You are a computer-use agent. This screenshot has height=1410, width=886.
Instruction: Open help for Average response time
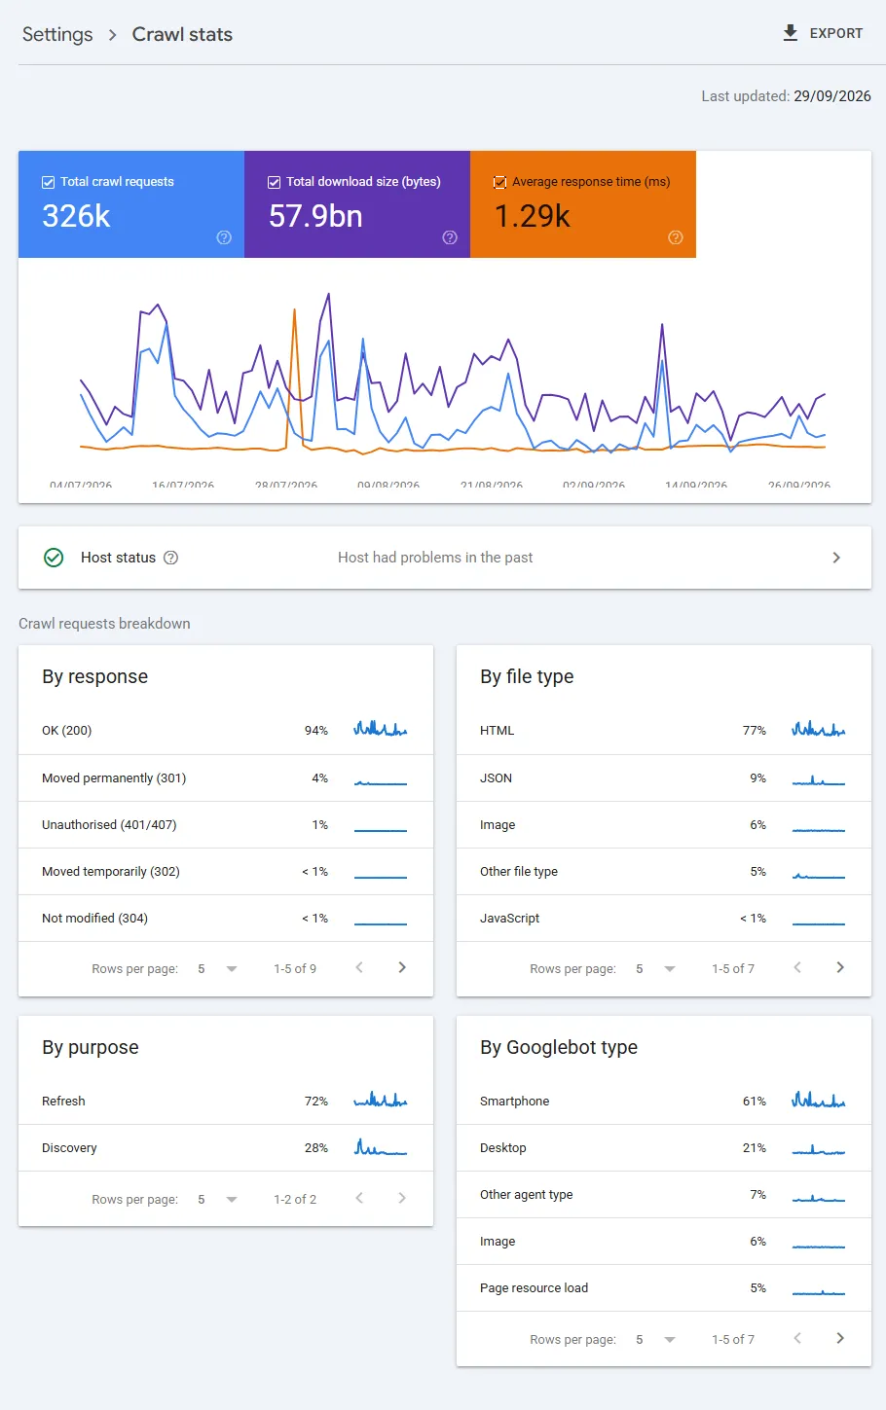[x=676, y=237]
